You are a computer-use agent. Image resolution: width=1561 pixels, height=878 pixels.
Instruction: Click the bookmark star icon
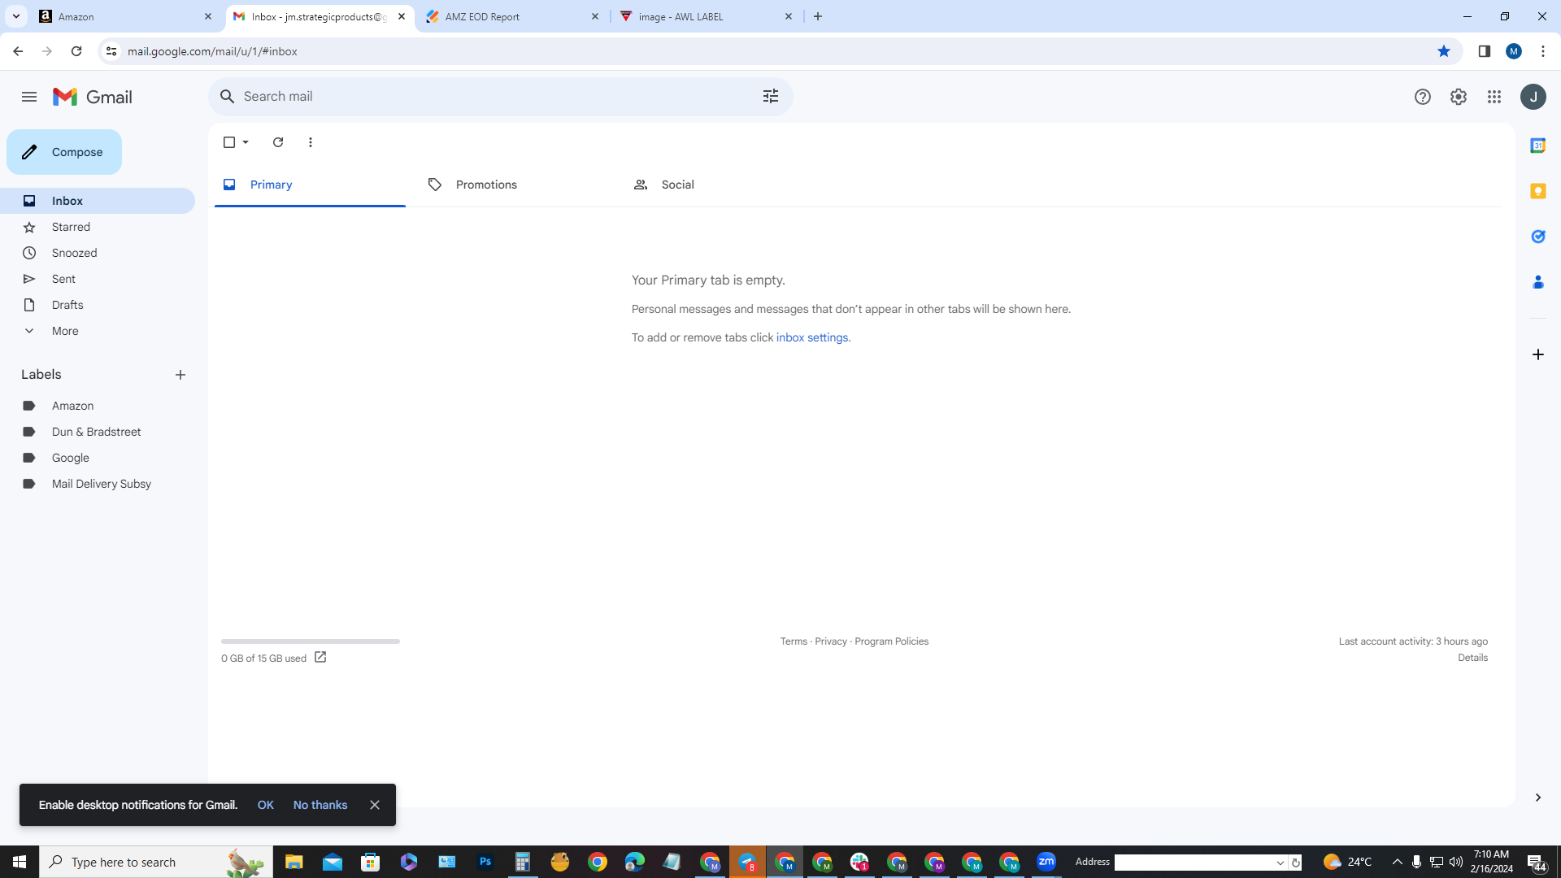point(1444,51)
